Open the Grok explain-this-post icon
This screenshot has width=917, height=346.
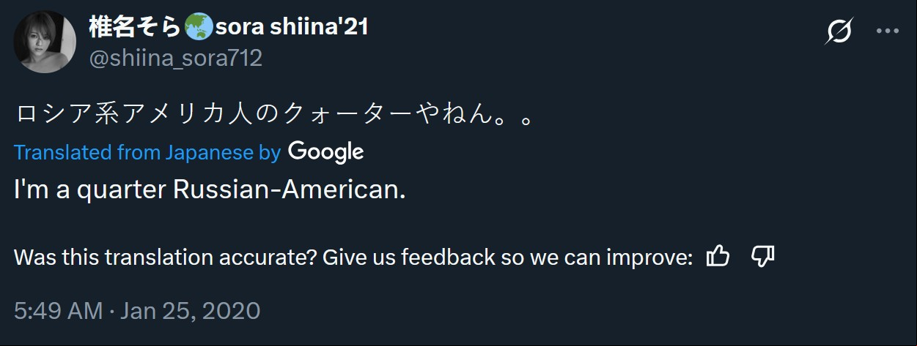tap(839, 31)
